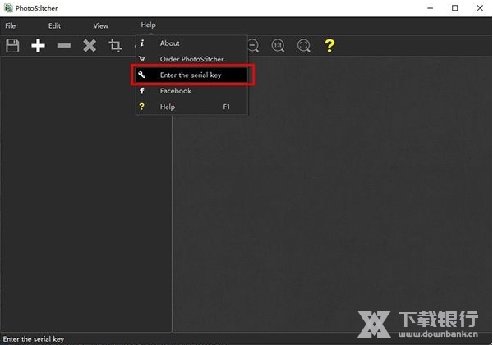Click the zoom out magnifier icon
Screen dimensions: 493x345
253,46
